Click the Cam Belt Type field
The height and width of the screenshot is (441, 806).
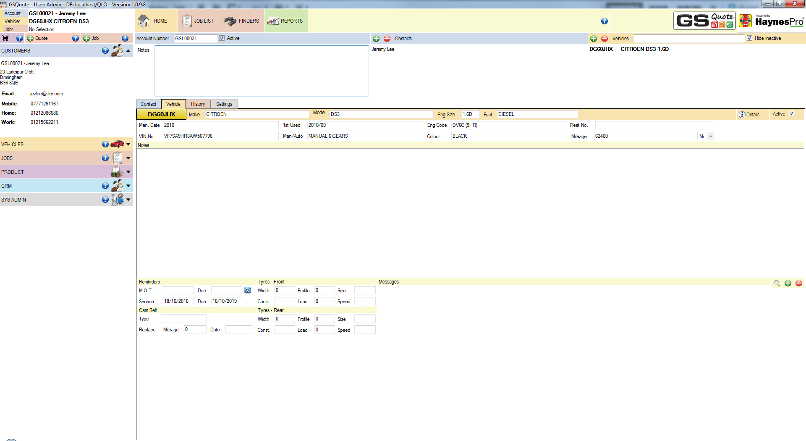183,319
